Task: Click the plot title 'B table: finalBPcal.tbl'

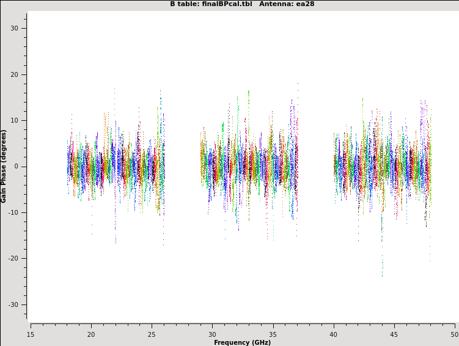Action: pos(211,4)
